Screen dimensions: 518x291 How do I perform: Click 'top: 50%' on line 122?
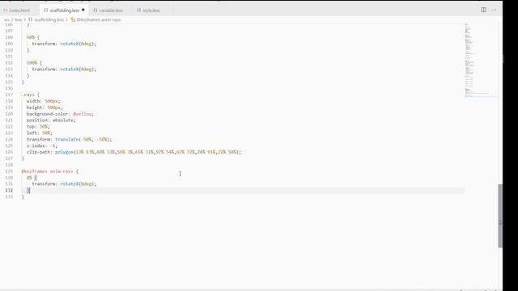pos(38,127)
